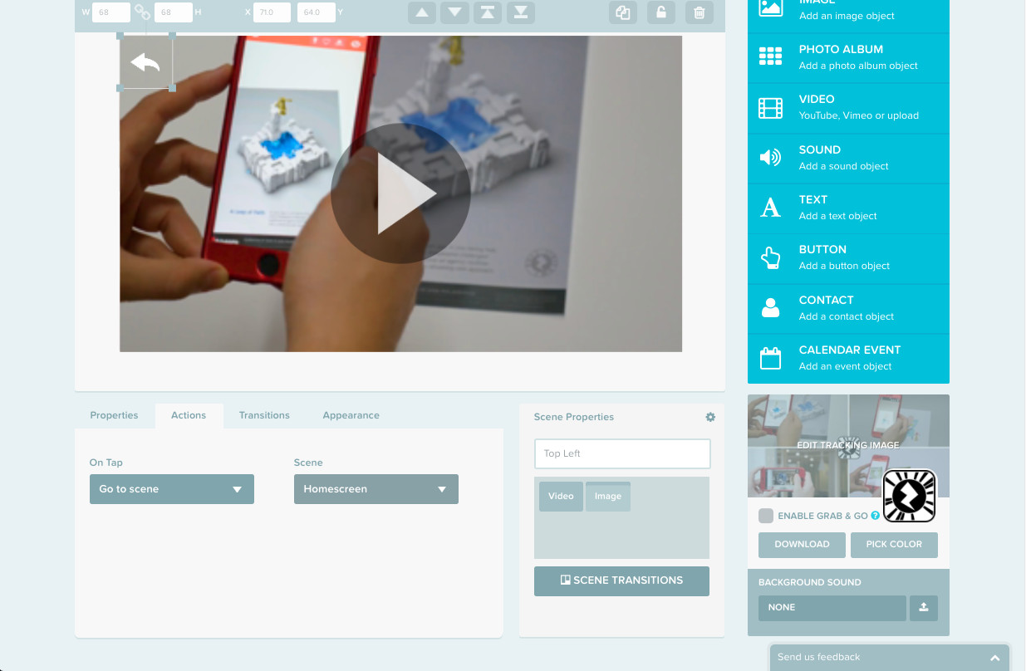Expand the Send us feedback panel

click(x=994, y=657)
